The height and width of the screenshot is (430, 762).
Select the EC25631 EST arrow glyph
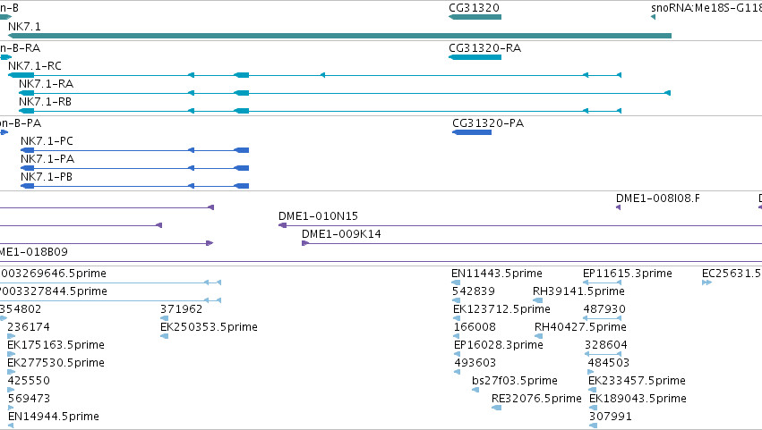coord(706,282)
